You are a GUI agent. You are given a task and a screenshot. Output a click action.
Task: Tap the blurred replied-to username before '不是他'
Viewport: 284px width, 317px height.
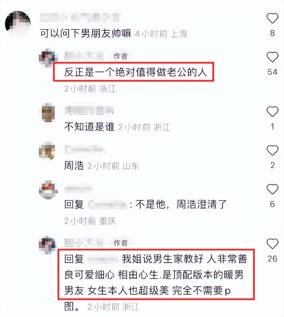click(107, 204)
